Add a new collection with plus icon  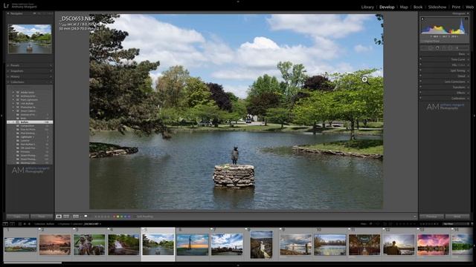pos(51,82)
